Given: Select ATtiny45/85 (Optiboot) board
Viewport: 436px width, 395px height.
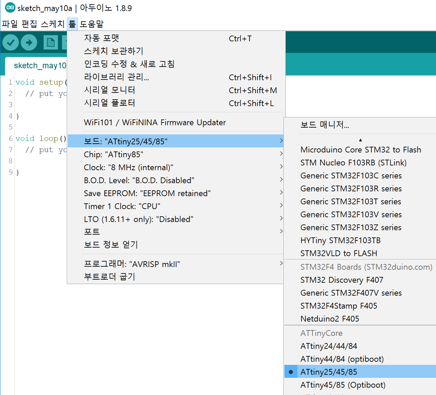Looking at the screenshot, I should (x=360, y=385).
